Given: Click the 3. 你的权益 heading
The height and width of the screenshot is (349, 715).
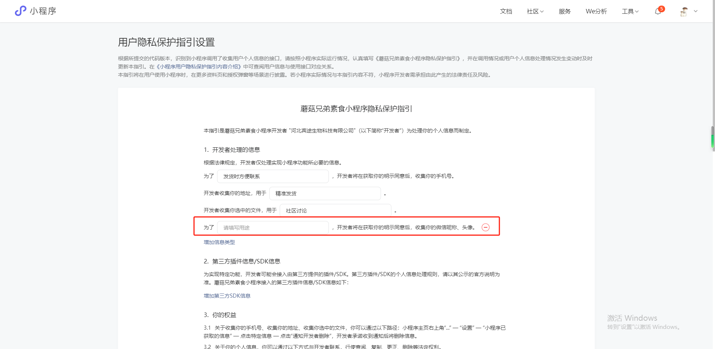Looking at the screenshot, I should (x=220, y=315).
